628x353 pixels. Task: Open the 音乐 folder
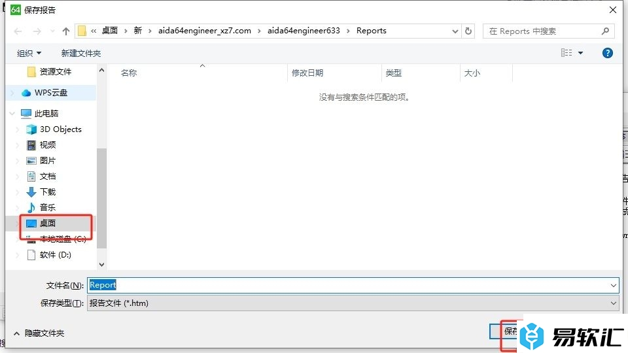(x=48, y=208)
